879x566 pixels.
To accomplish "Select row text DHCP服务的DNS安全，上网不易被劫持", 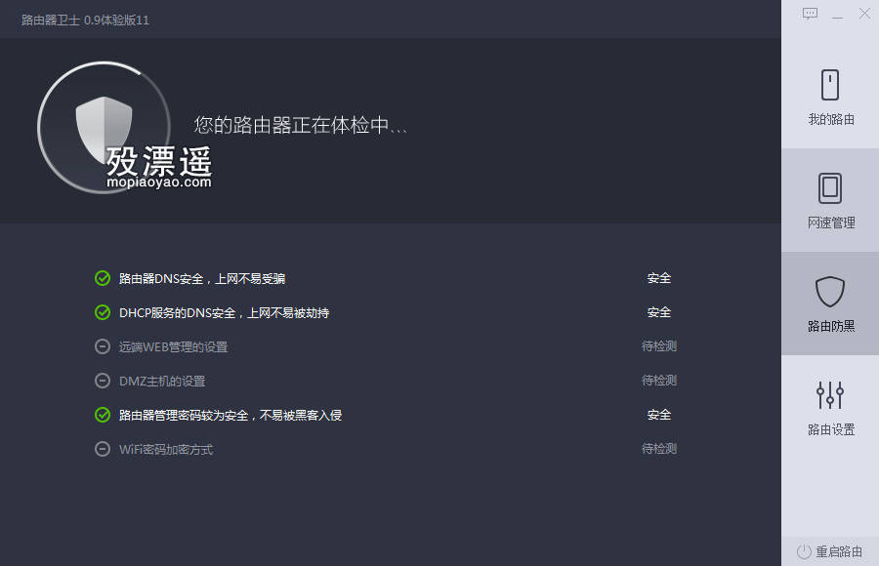I will click(225, 312).
